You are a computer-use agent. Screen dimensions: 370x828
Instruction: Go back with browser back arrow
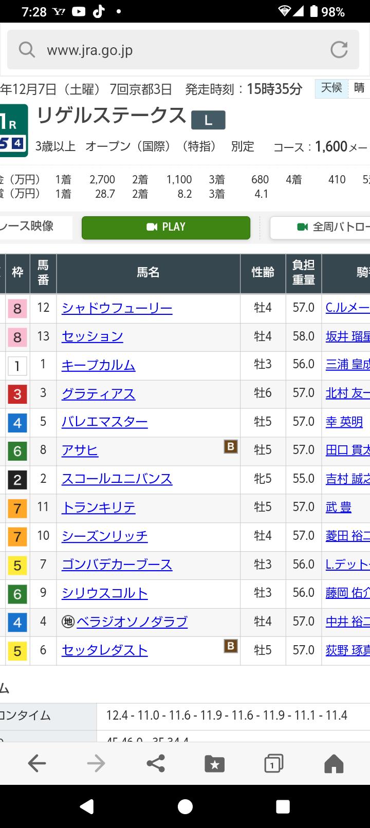(x=37, y=763)
